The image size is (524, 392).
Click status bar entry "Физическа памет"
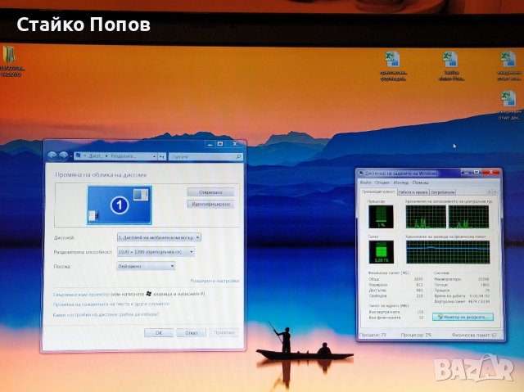click(x=474, y=335)
